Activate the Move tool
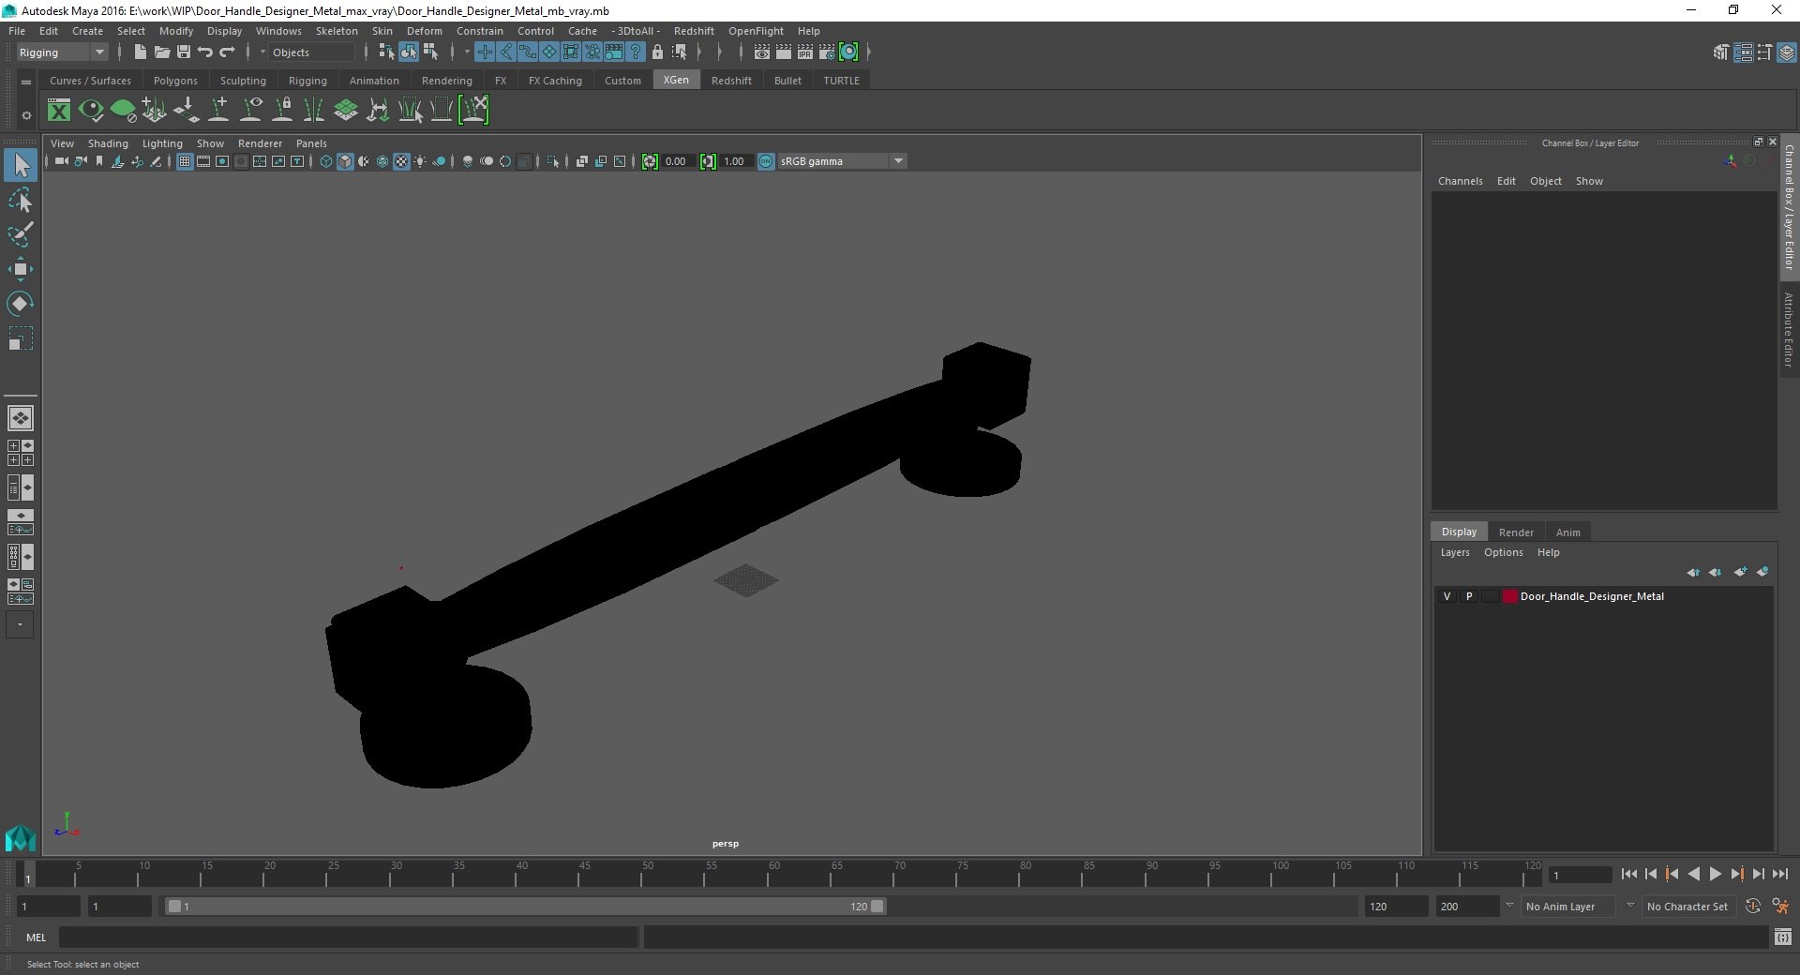Image resolution: width=1800 pixels, height=975 pixels. click(21, 269)
